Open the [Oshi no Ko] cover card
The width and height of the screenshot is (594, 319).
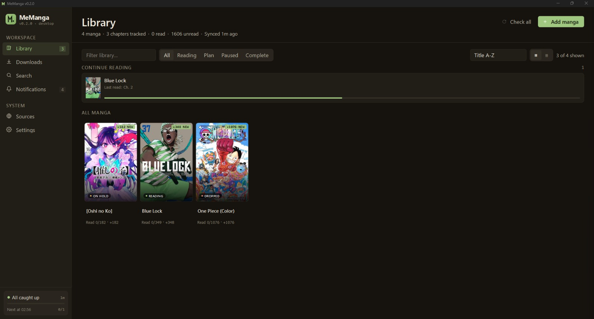pyautogui.click(x=111, y=162)
